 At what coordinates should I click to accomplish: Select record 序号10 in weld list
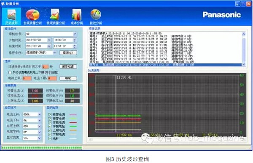(142, 62)
